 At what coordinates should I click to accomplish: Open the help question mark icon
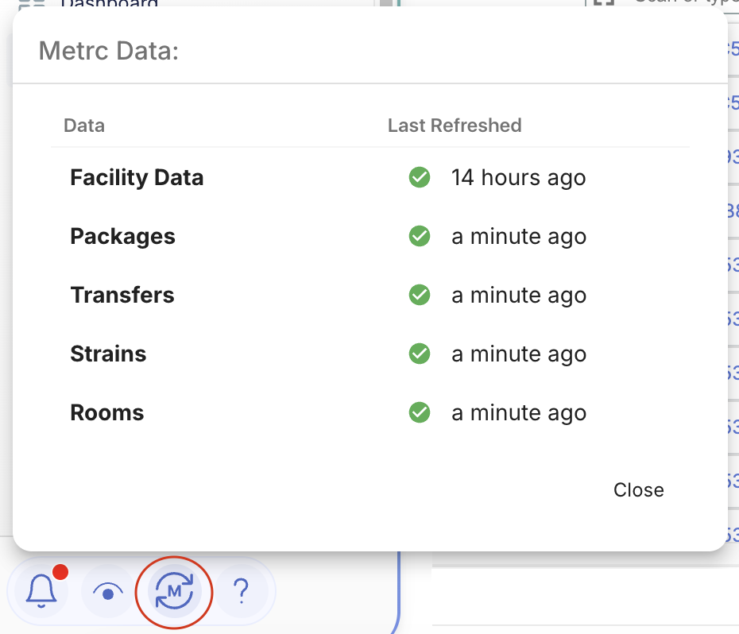[x=242, y=591]
